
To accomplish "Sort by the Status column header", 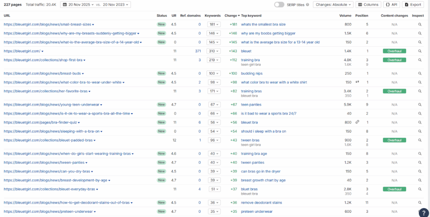I will pos(162,15).
